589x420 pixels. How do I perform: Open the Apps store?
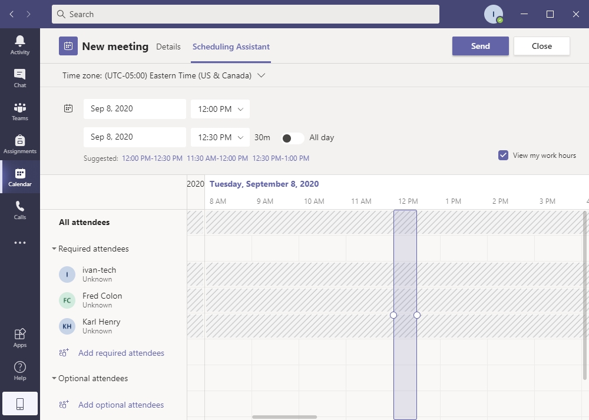click(x=20, y=338)
